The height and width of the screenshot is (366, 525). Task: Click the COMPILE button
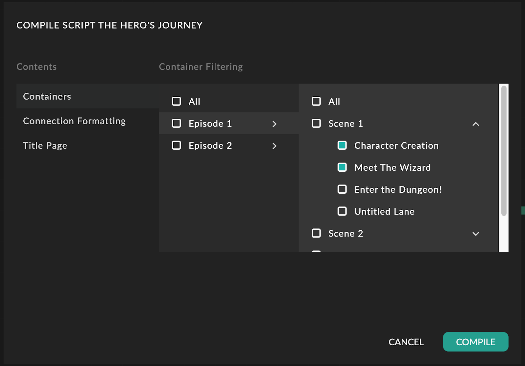pyautogui.click(x=475, y=342)
